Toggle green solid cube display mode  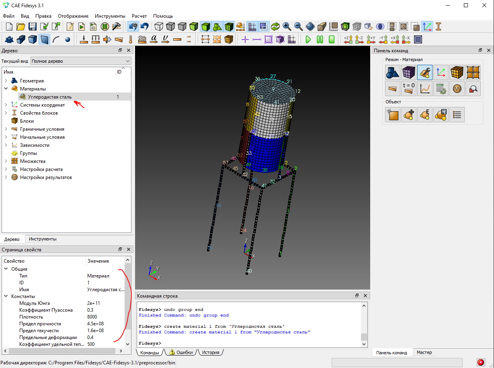[206, 27]
